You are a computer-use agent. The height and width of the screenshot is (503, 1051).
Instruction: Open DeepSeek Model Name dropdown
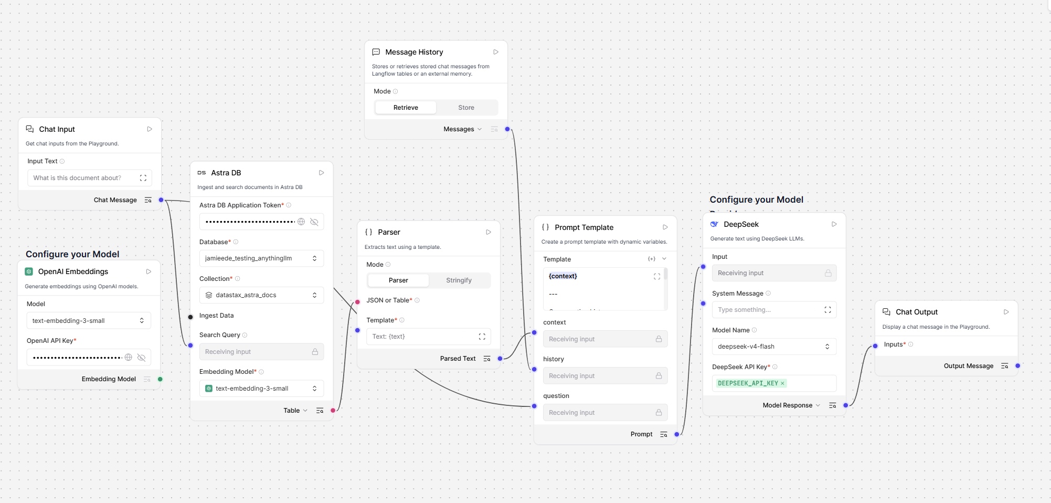click(774, 347)
